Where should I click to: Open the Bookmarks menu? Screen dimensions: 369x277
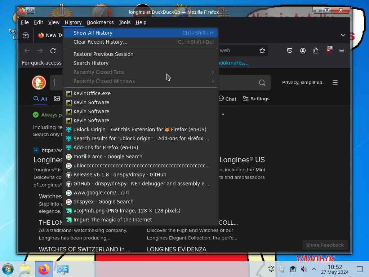(x=100, y=22)
